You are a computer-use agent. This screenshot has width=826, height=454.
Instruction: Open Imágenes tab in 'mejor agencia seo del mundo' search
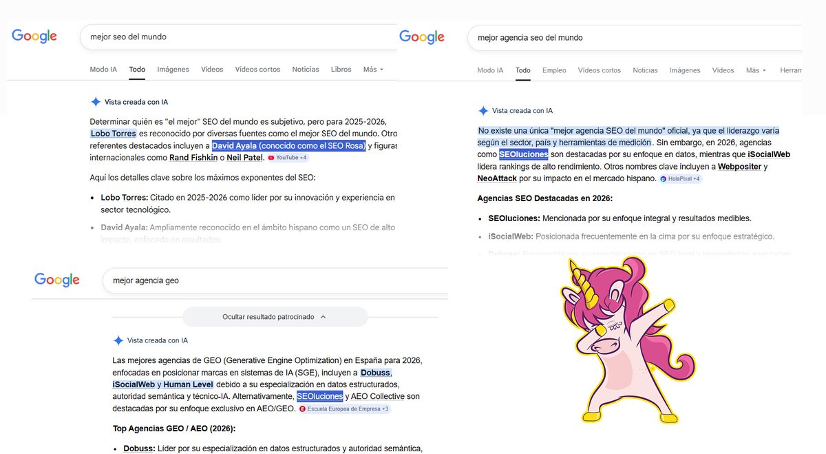tap(685, 70)
